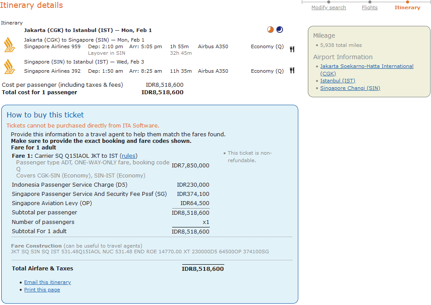Click 'Economy (Q)' for flight 959
This screenshot has height=305, width=431.
[x=267, y=46]
